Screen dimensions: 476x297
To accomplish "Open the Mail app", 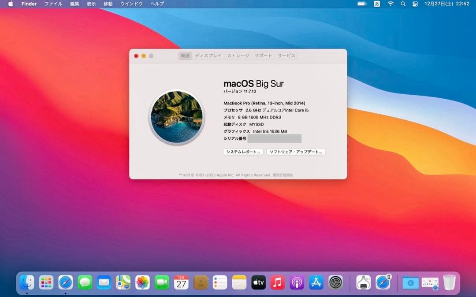I will 103,282.
